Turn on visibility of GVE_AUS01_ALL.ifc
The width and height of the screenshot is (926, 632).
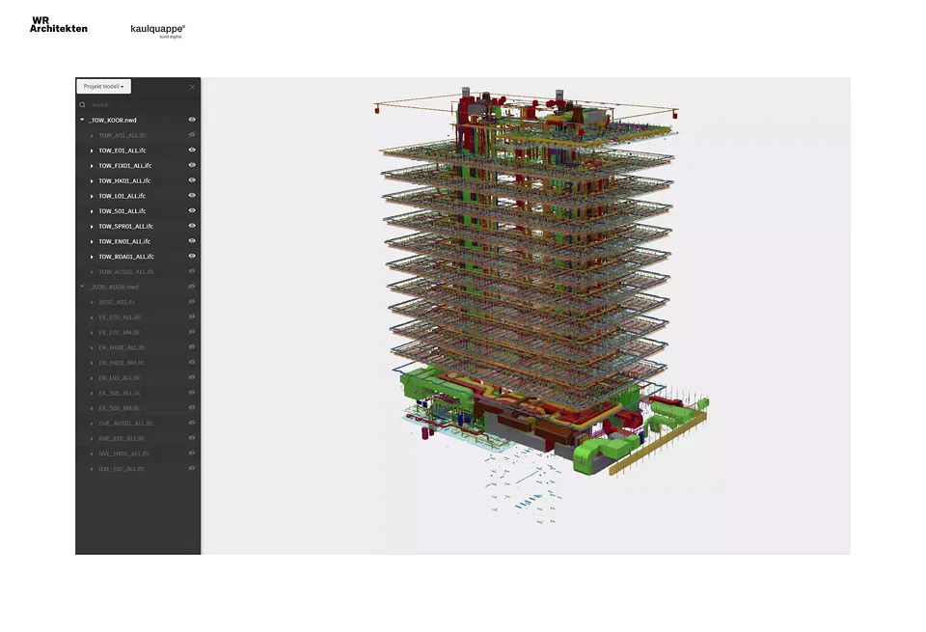(x=192, y=423)
